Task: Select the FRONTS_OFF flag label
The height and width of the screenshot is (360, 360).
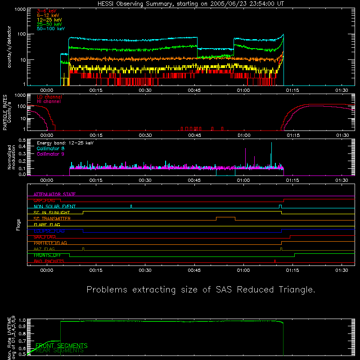Action: coord(47,255)
